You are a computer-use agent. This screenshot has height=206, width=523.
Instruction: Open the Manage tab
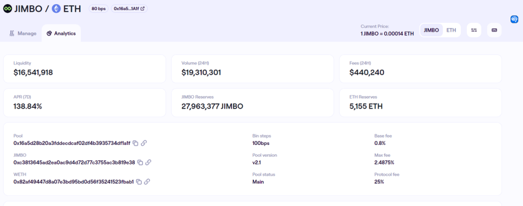click(x=22, y=34)
